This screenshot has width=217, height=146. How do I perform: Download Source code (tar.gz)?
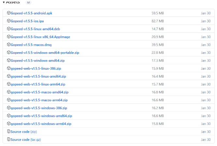pyautogui.click(x=26, y=140)
